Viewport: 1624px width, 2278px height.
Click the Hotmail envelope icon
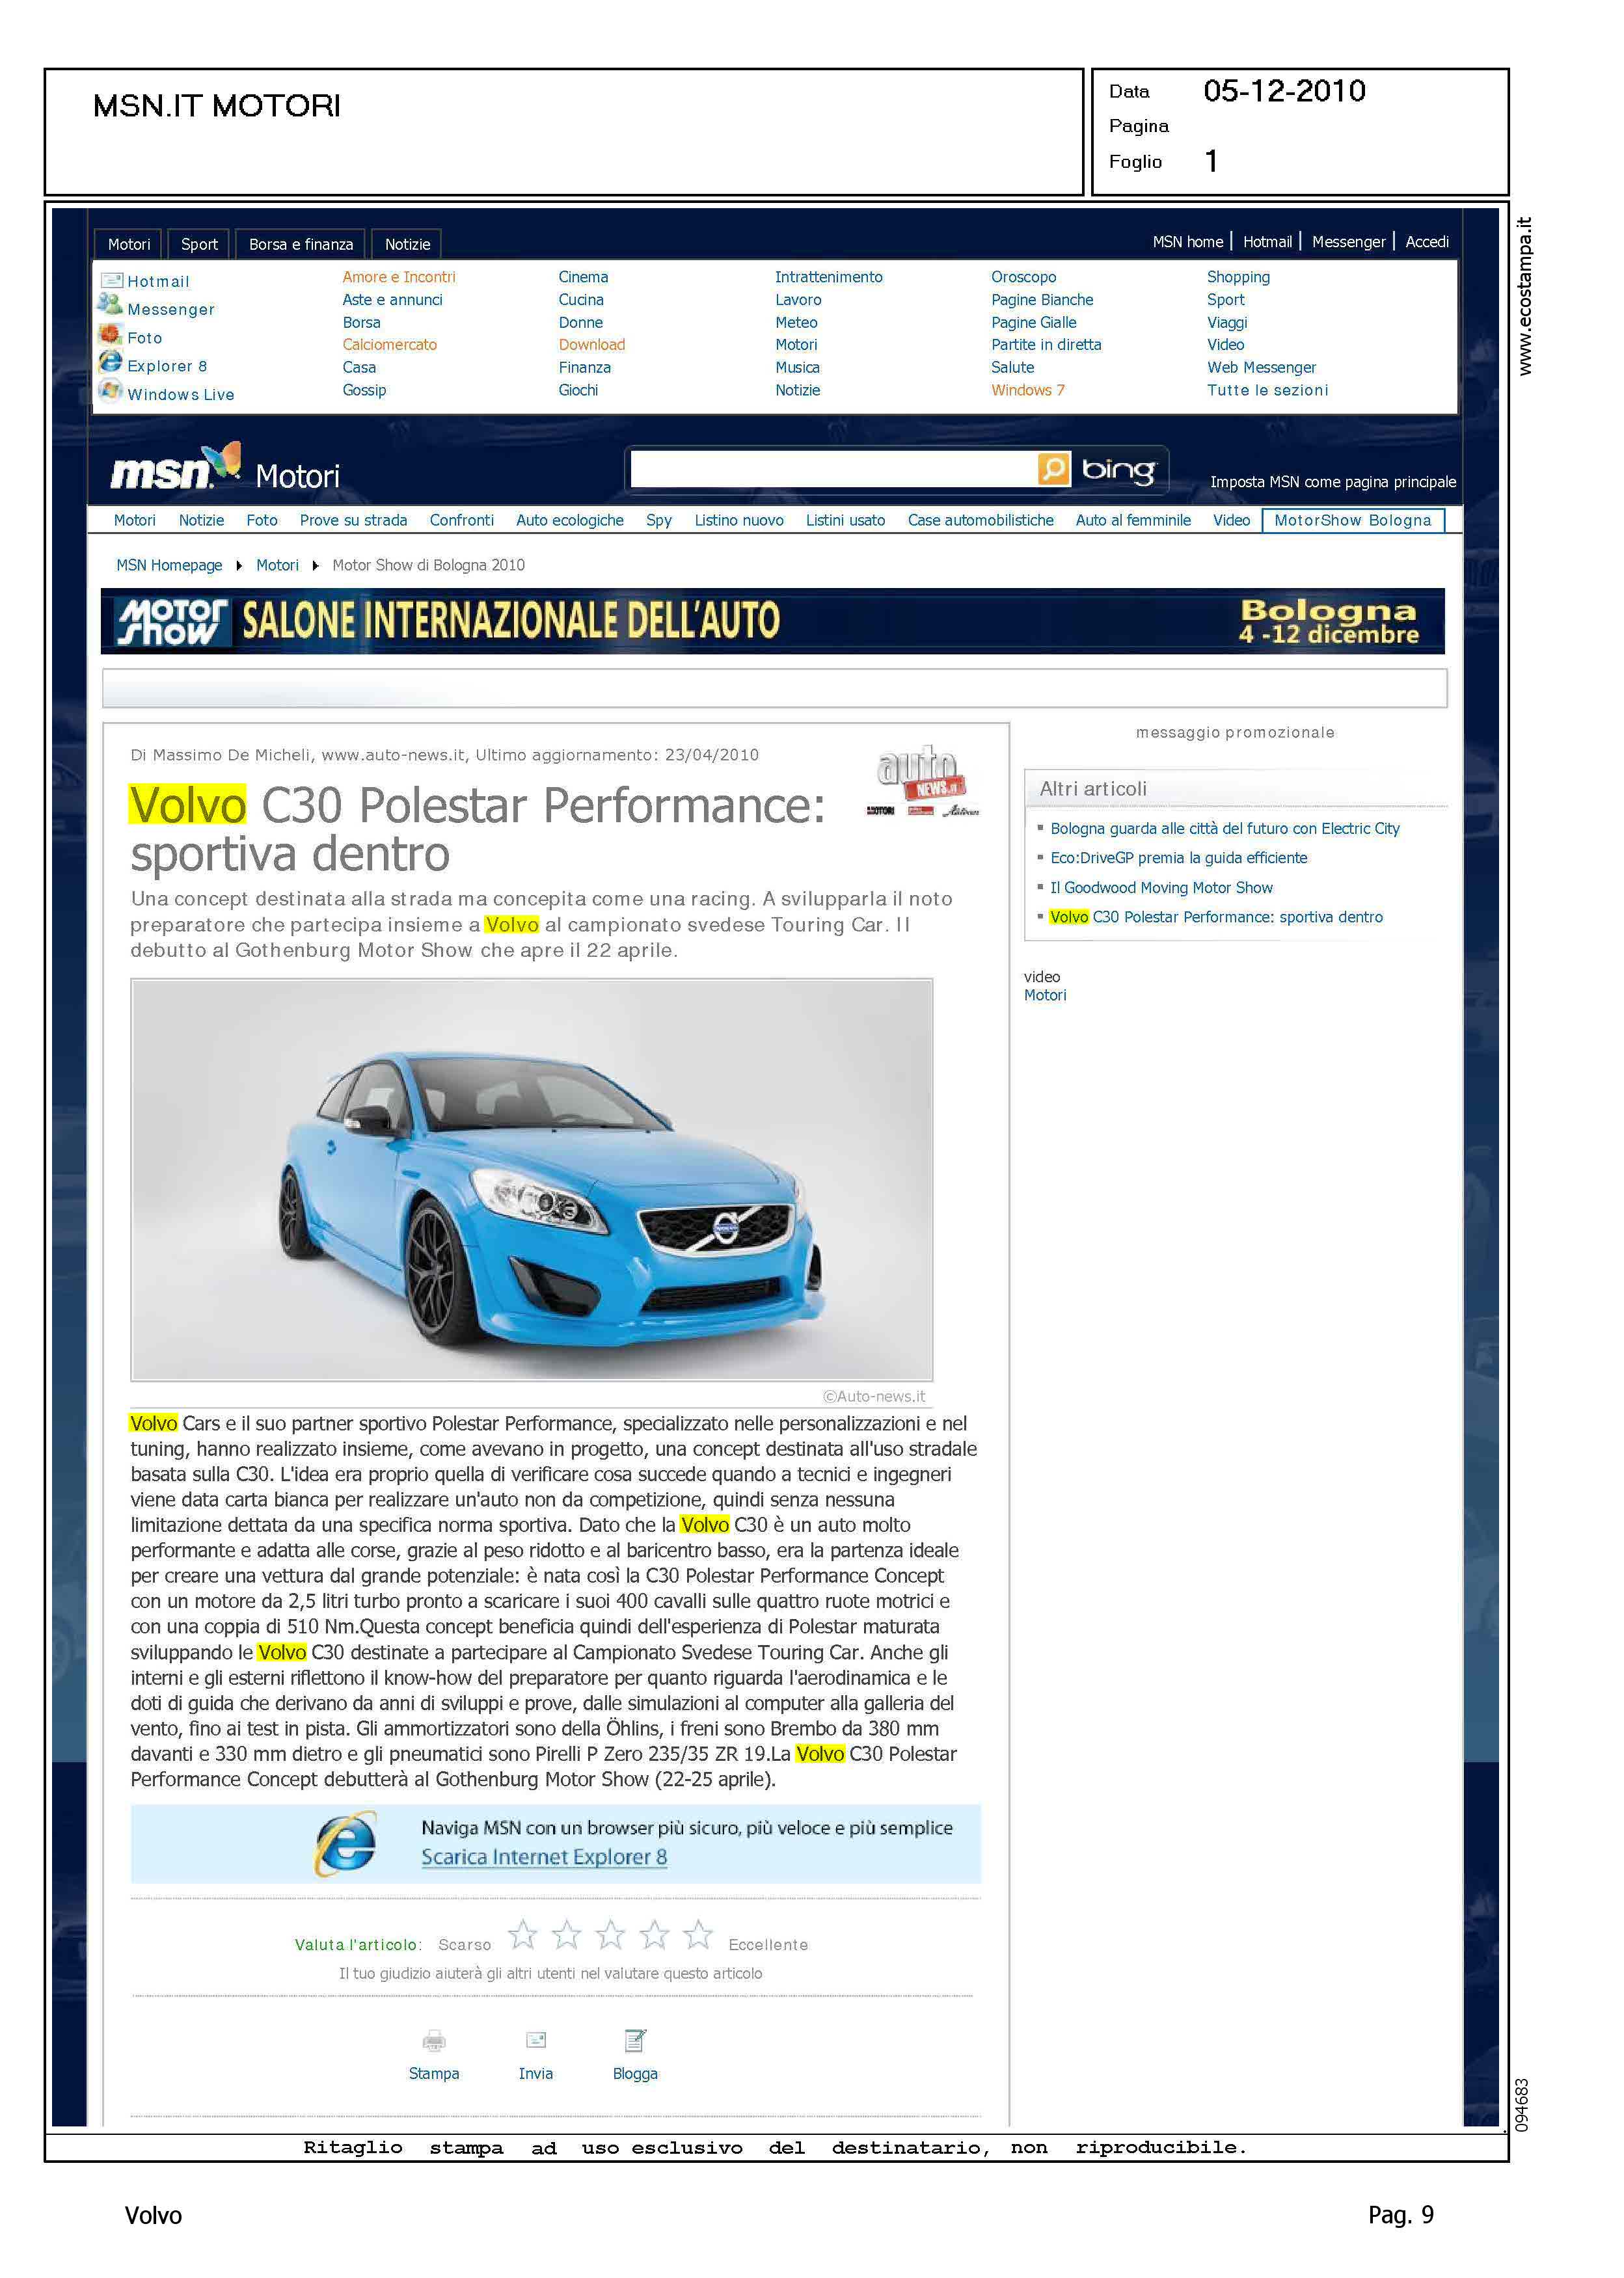click(111, 281)
